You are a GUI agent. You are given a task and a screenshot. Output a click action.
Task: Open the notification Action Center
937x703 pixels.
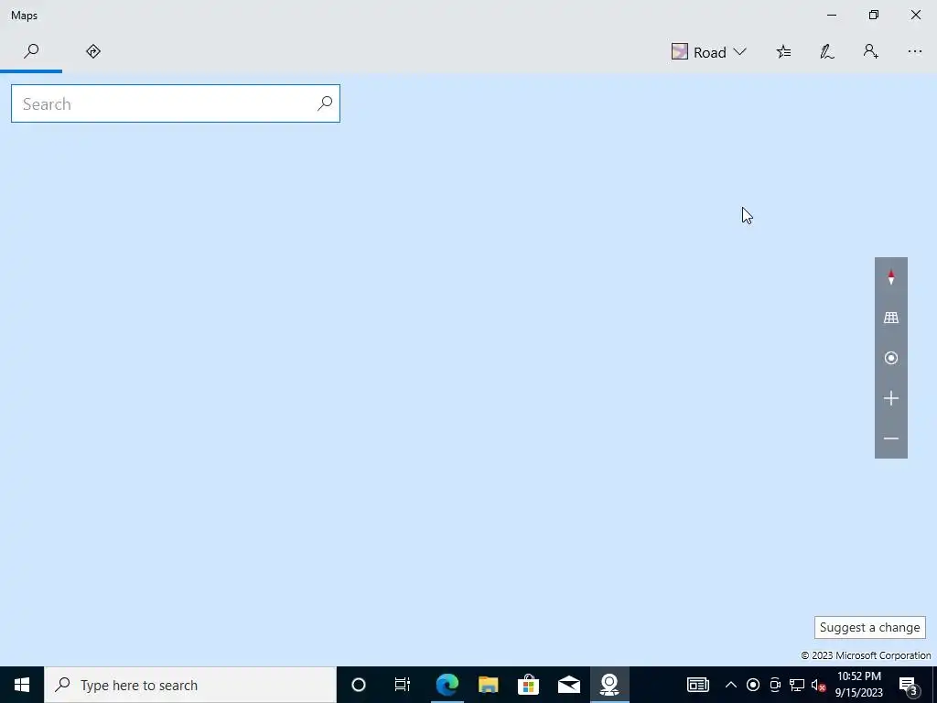(909, 685)
